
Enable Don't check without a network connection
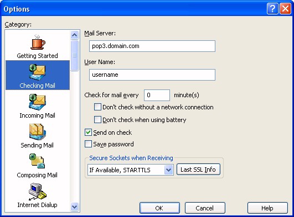point(97,107)
